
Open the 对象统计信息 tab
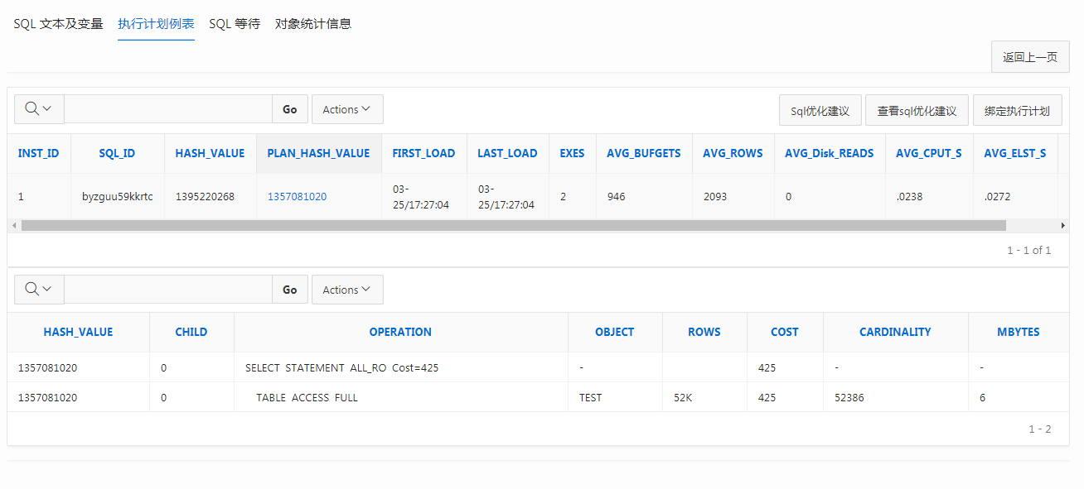click(313, 24)
